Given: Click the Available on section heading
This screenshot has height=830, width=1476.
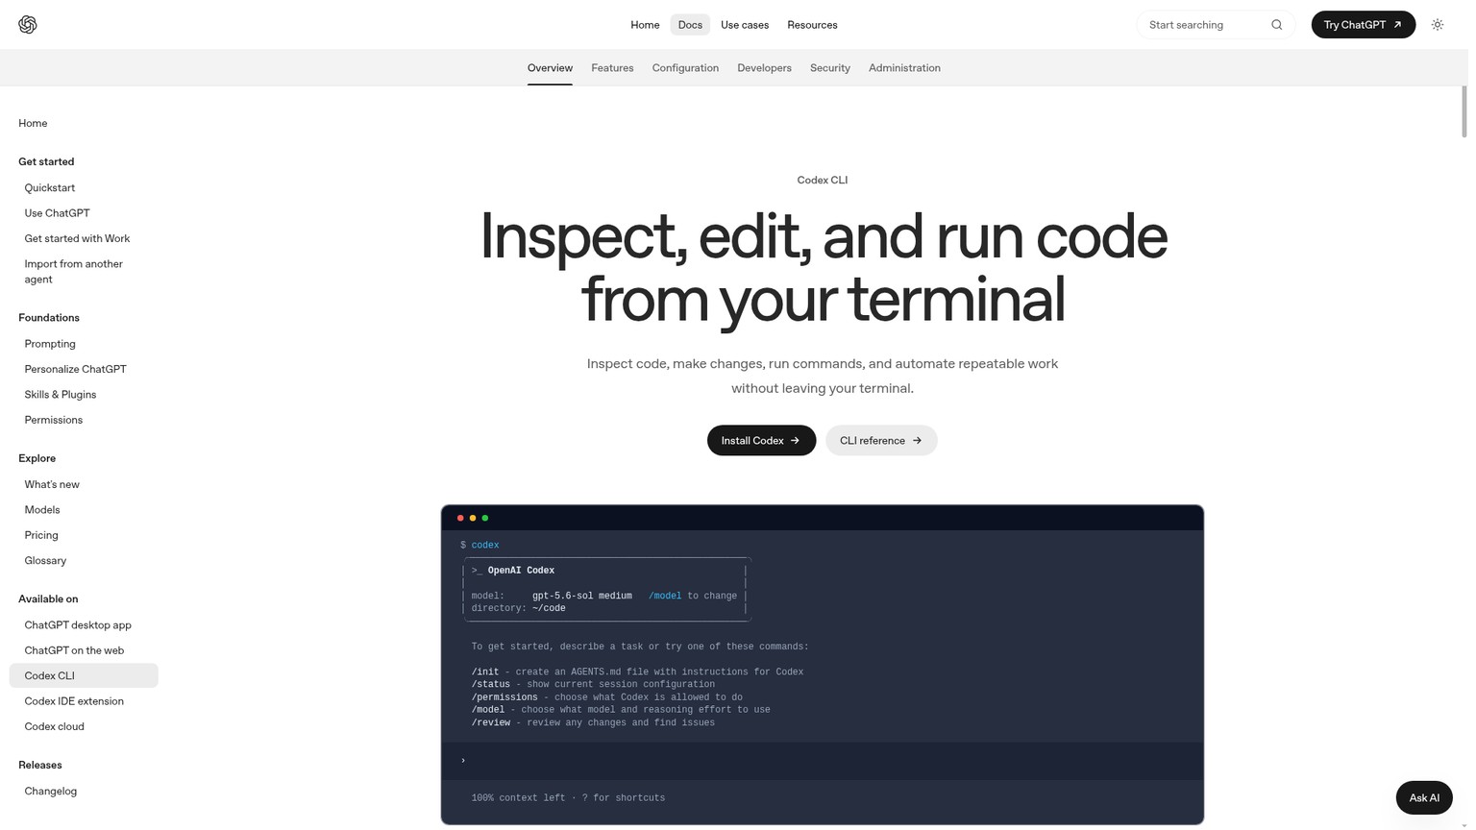Looking at the screenshot, I should coord(48,599).
